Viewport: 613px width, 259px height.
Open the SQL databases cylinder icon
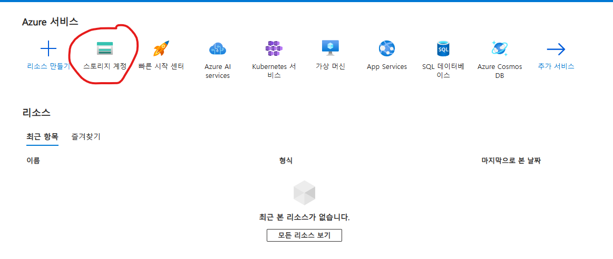(x=443, y=49)
